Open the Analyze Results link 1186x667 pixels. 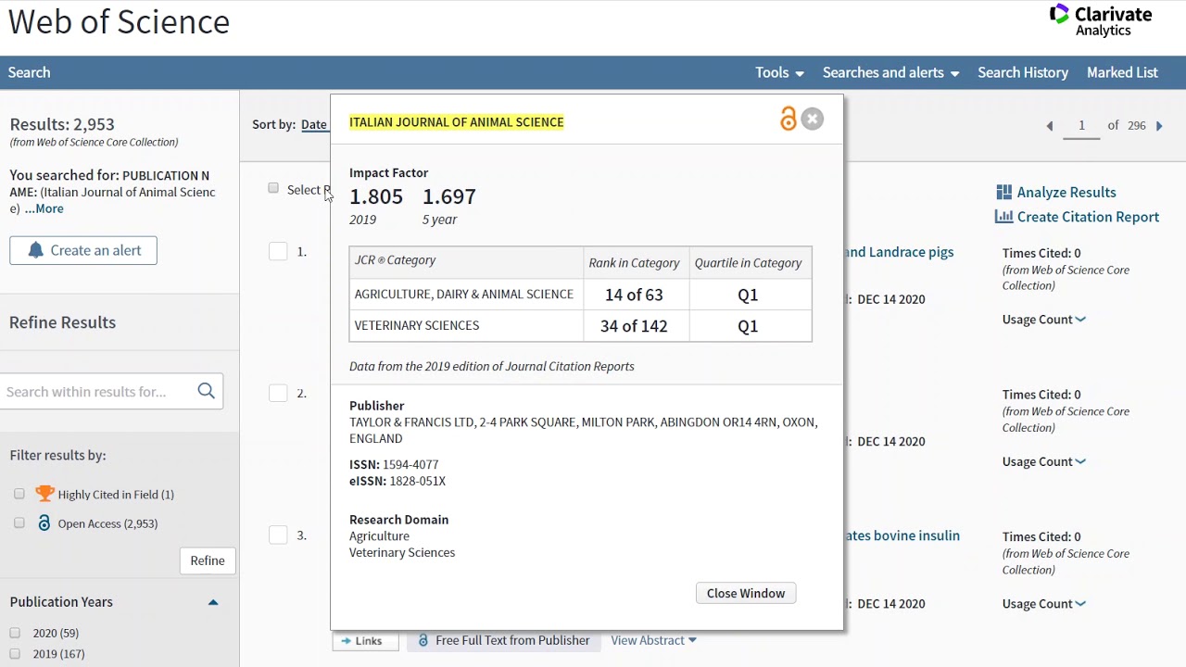[1066, 192]
